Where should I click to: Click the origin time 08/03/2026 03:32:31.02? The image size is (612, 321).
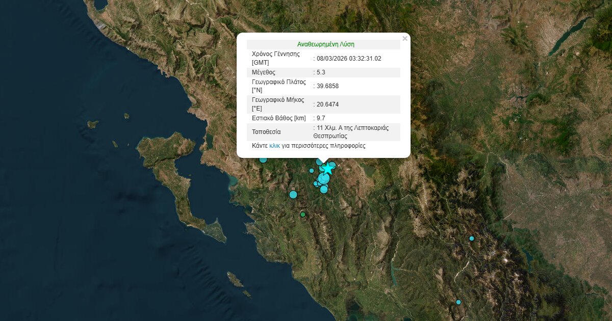coord(349,59)
